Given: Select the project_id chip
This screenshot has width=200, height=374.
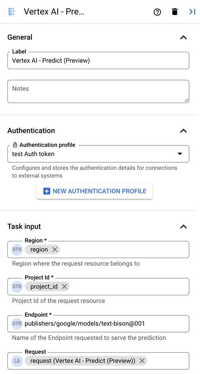Looking at the screenshot, I should 47,286.
